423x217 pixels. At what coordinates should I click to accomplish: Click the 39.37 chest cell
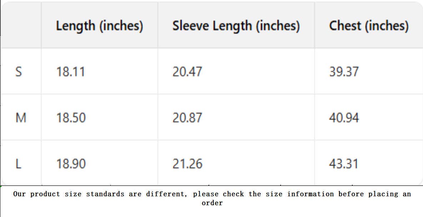pos(344,72)
